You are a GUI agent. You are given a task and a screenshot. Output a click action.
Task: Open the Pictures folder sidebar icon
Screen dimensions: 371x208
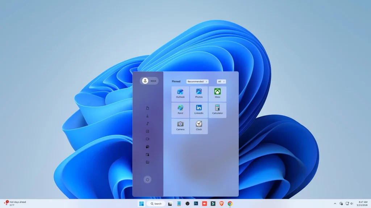pos(147,131)
